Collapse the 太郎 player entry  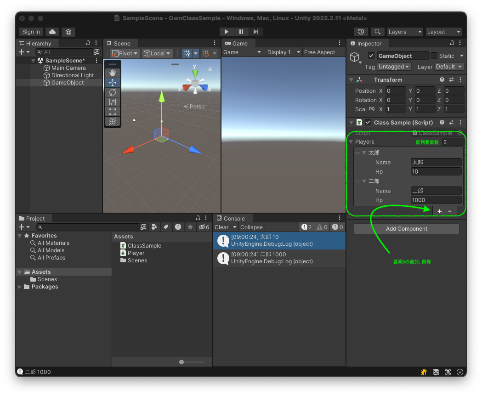tap(364, 152)
